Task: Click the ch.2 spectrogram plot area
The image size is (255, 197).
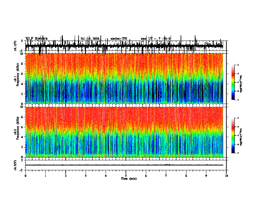Action: [124, 132]
